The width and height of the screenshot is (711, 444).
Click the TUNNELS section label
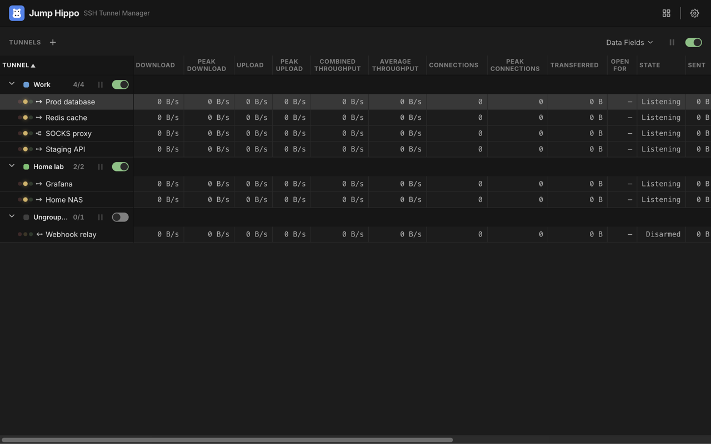coord(25,42)
